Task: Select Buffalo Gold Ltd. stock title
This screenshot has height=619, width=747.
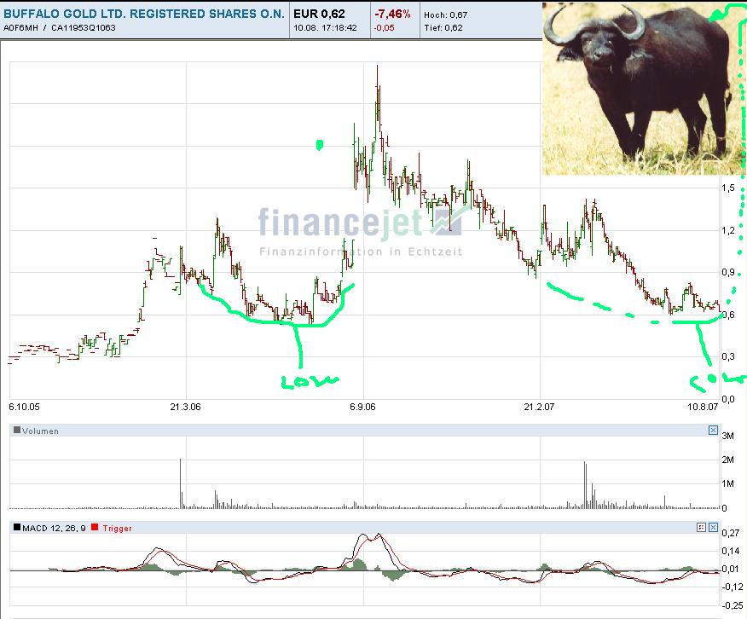Action: tap(144, 14)
